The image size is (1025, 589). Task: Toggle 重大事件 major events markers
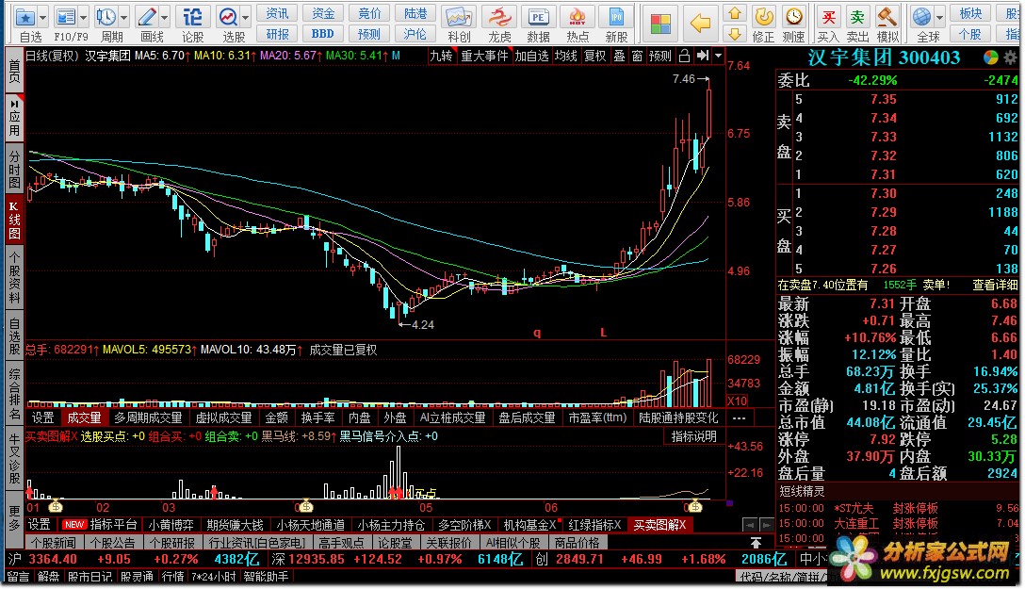click(484, 57)
